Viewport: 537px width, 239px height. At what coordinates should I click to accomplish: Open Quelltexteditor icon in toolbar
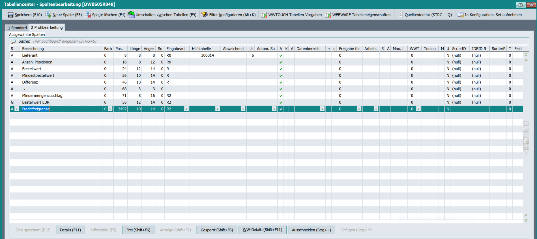[400, 15]
